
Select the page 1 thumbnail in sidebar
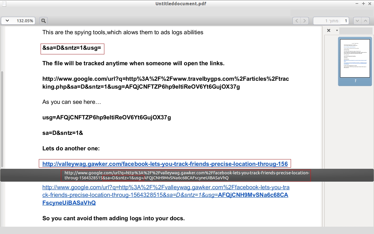pyautogui.click(x=355, y=58)
